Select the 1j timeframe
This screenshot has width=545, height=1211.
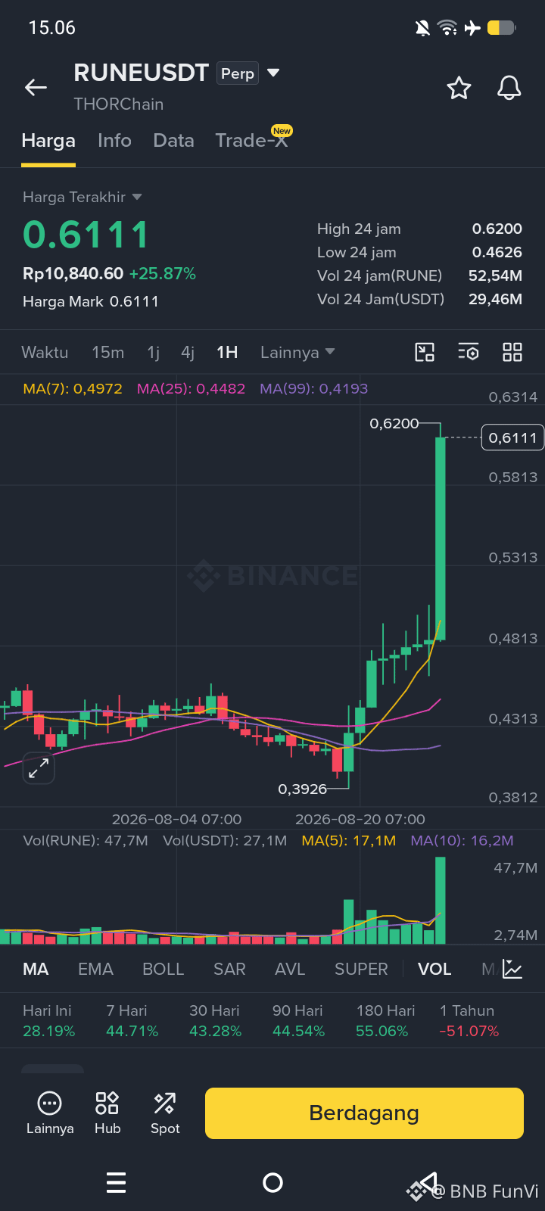pos(154,352)
